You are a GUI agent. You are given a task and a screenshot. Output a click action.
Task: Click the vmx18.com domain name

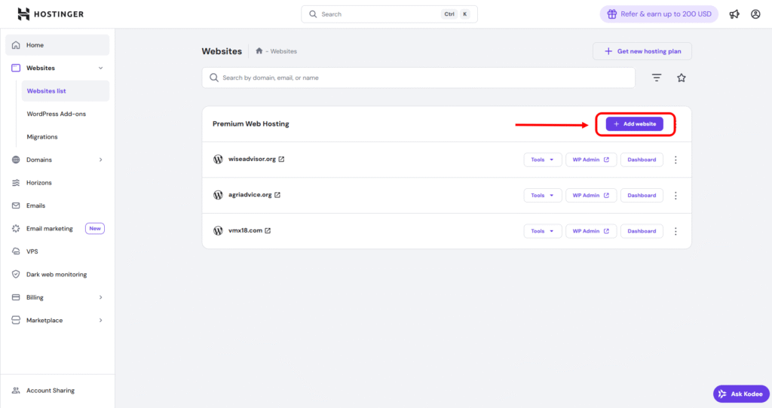click(x=245, y=230)
